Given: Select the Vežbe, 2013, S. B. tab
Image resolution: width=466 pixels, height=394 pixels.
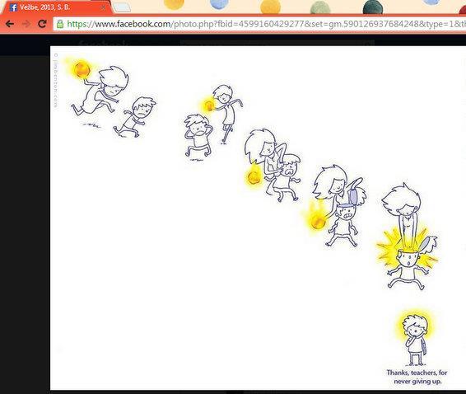Looking at the screenshot, I should pos(57,7).
